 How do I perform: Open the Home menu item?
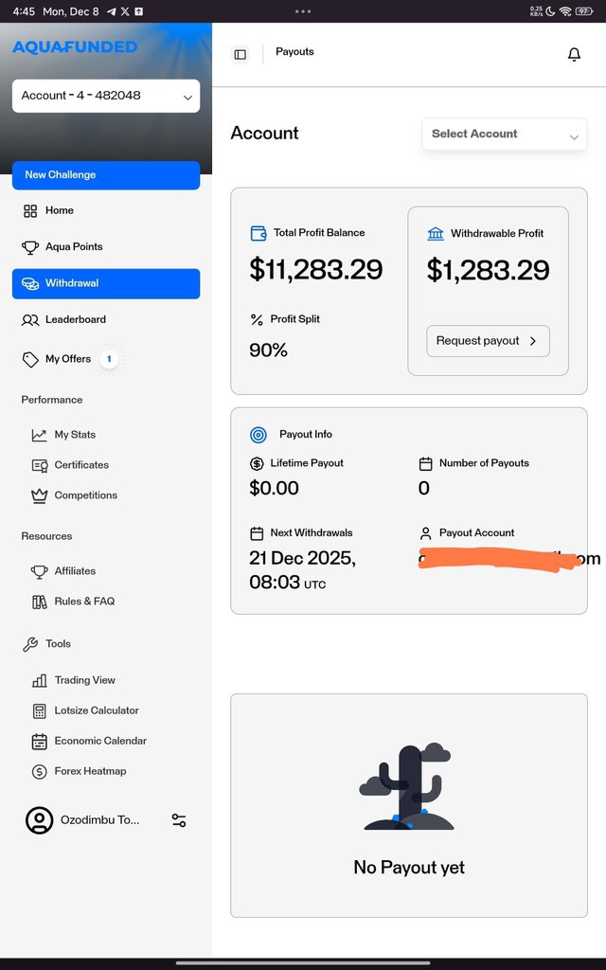tap(106, 211)
